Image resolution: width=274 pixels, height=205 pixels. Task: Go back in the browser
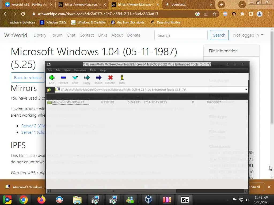point(6,14)
